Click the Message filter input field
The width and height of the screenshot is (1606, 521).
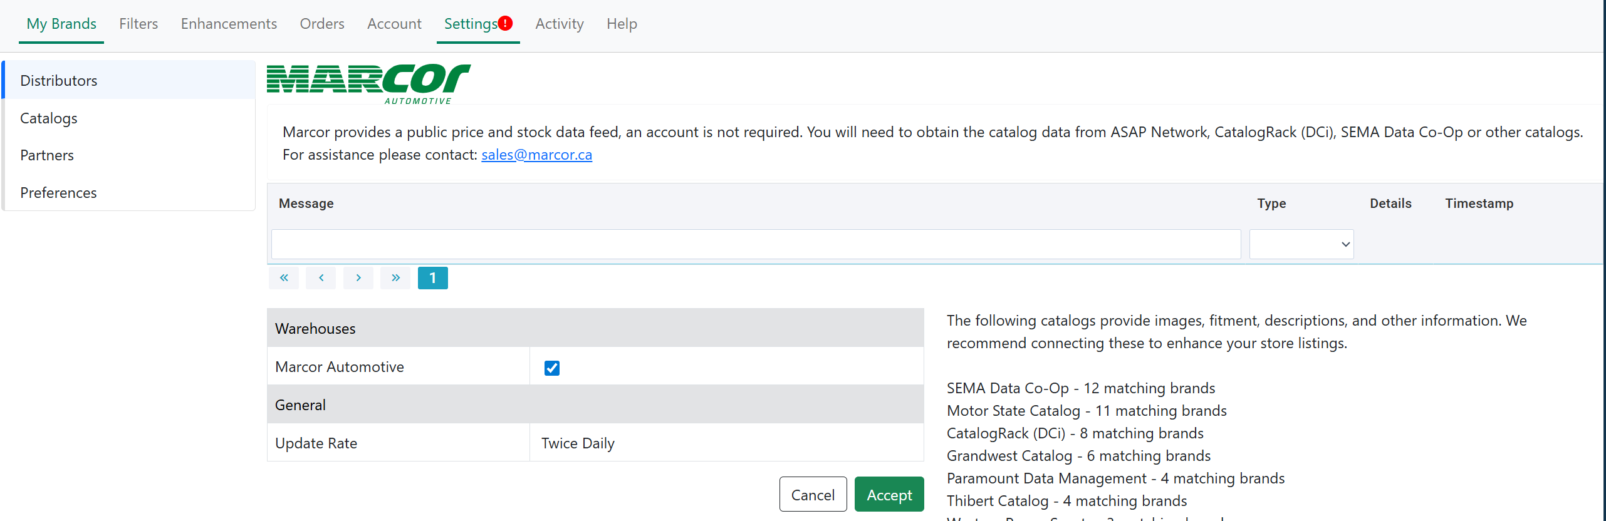pos(756,244)
